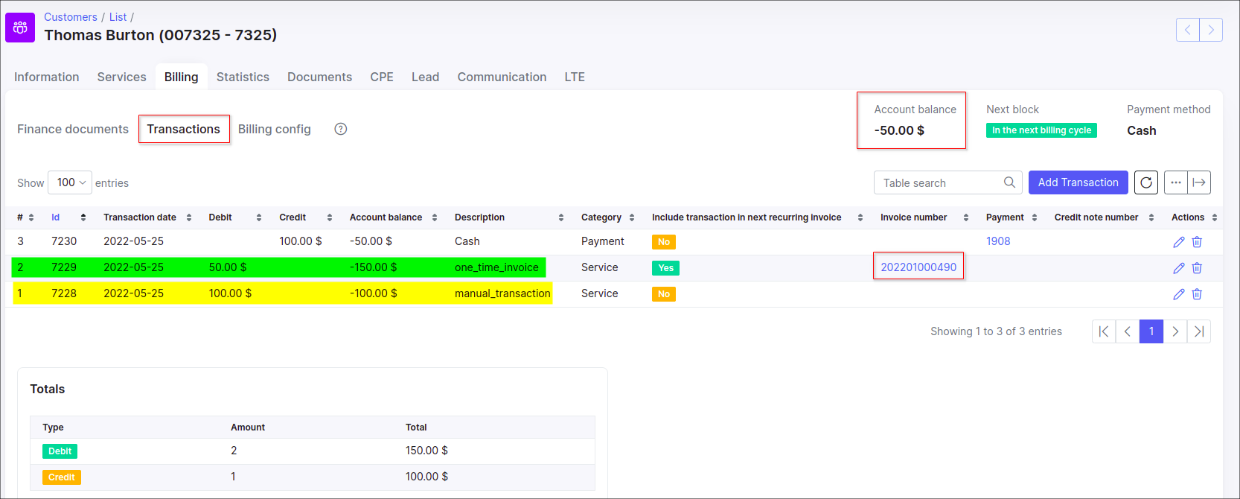
Task: Open the show entries 100 dropdown
Action: point(70,182)
